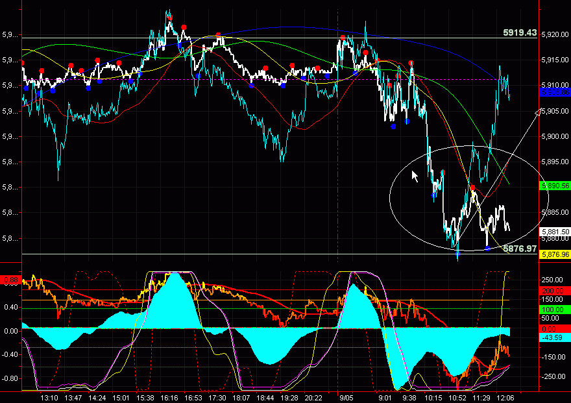Click the 5,895.00 price axis label
The image size is (571, 403).
coord(555,162)
